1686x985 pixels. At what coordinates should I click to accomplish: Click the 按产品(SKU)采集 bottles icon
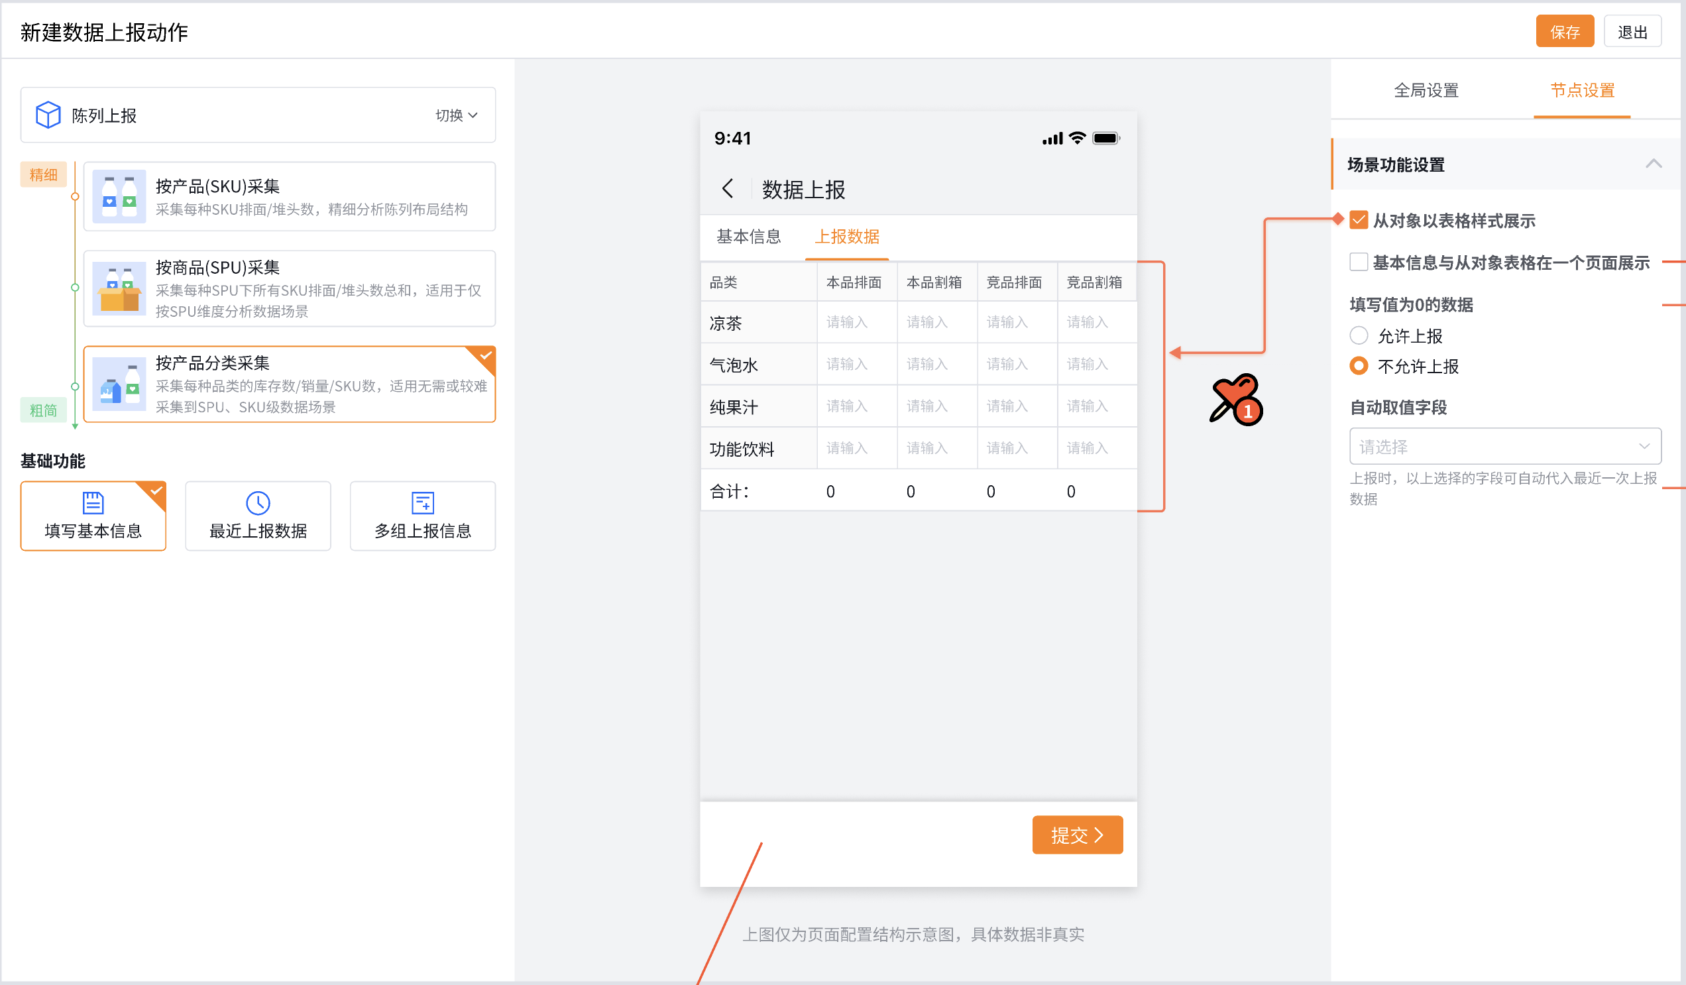pos(119,196)
